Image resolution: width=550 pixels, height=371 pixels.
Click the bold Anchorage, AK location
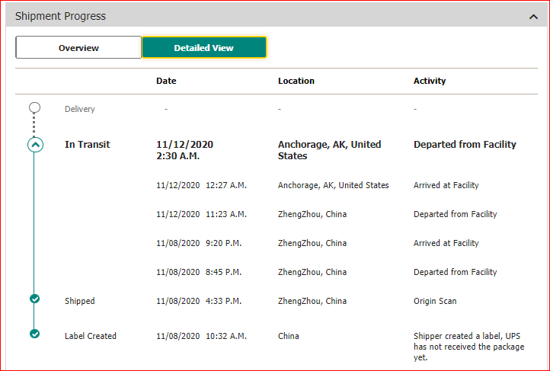[x=329, y=150]
